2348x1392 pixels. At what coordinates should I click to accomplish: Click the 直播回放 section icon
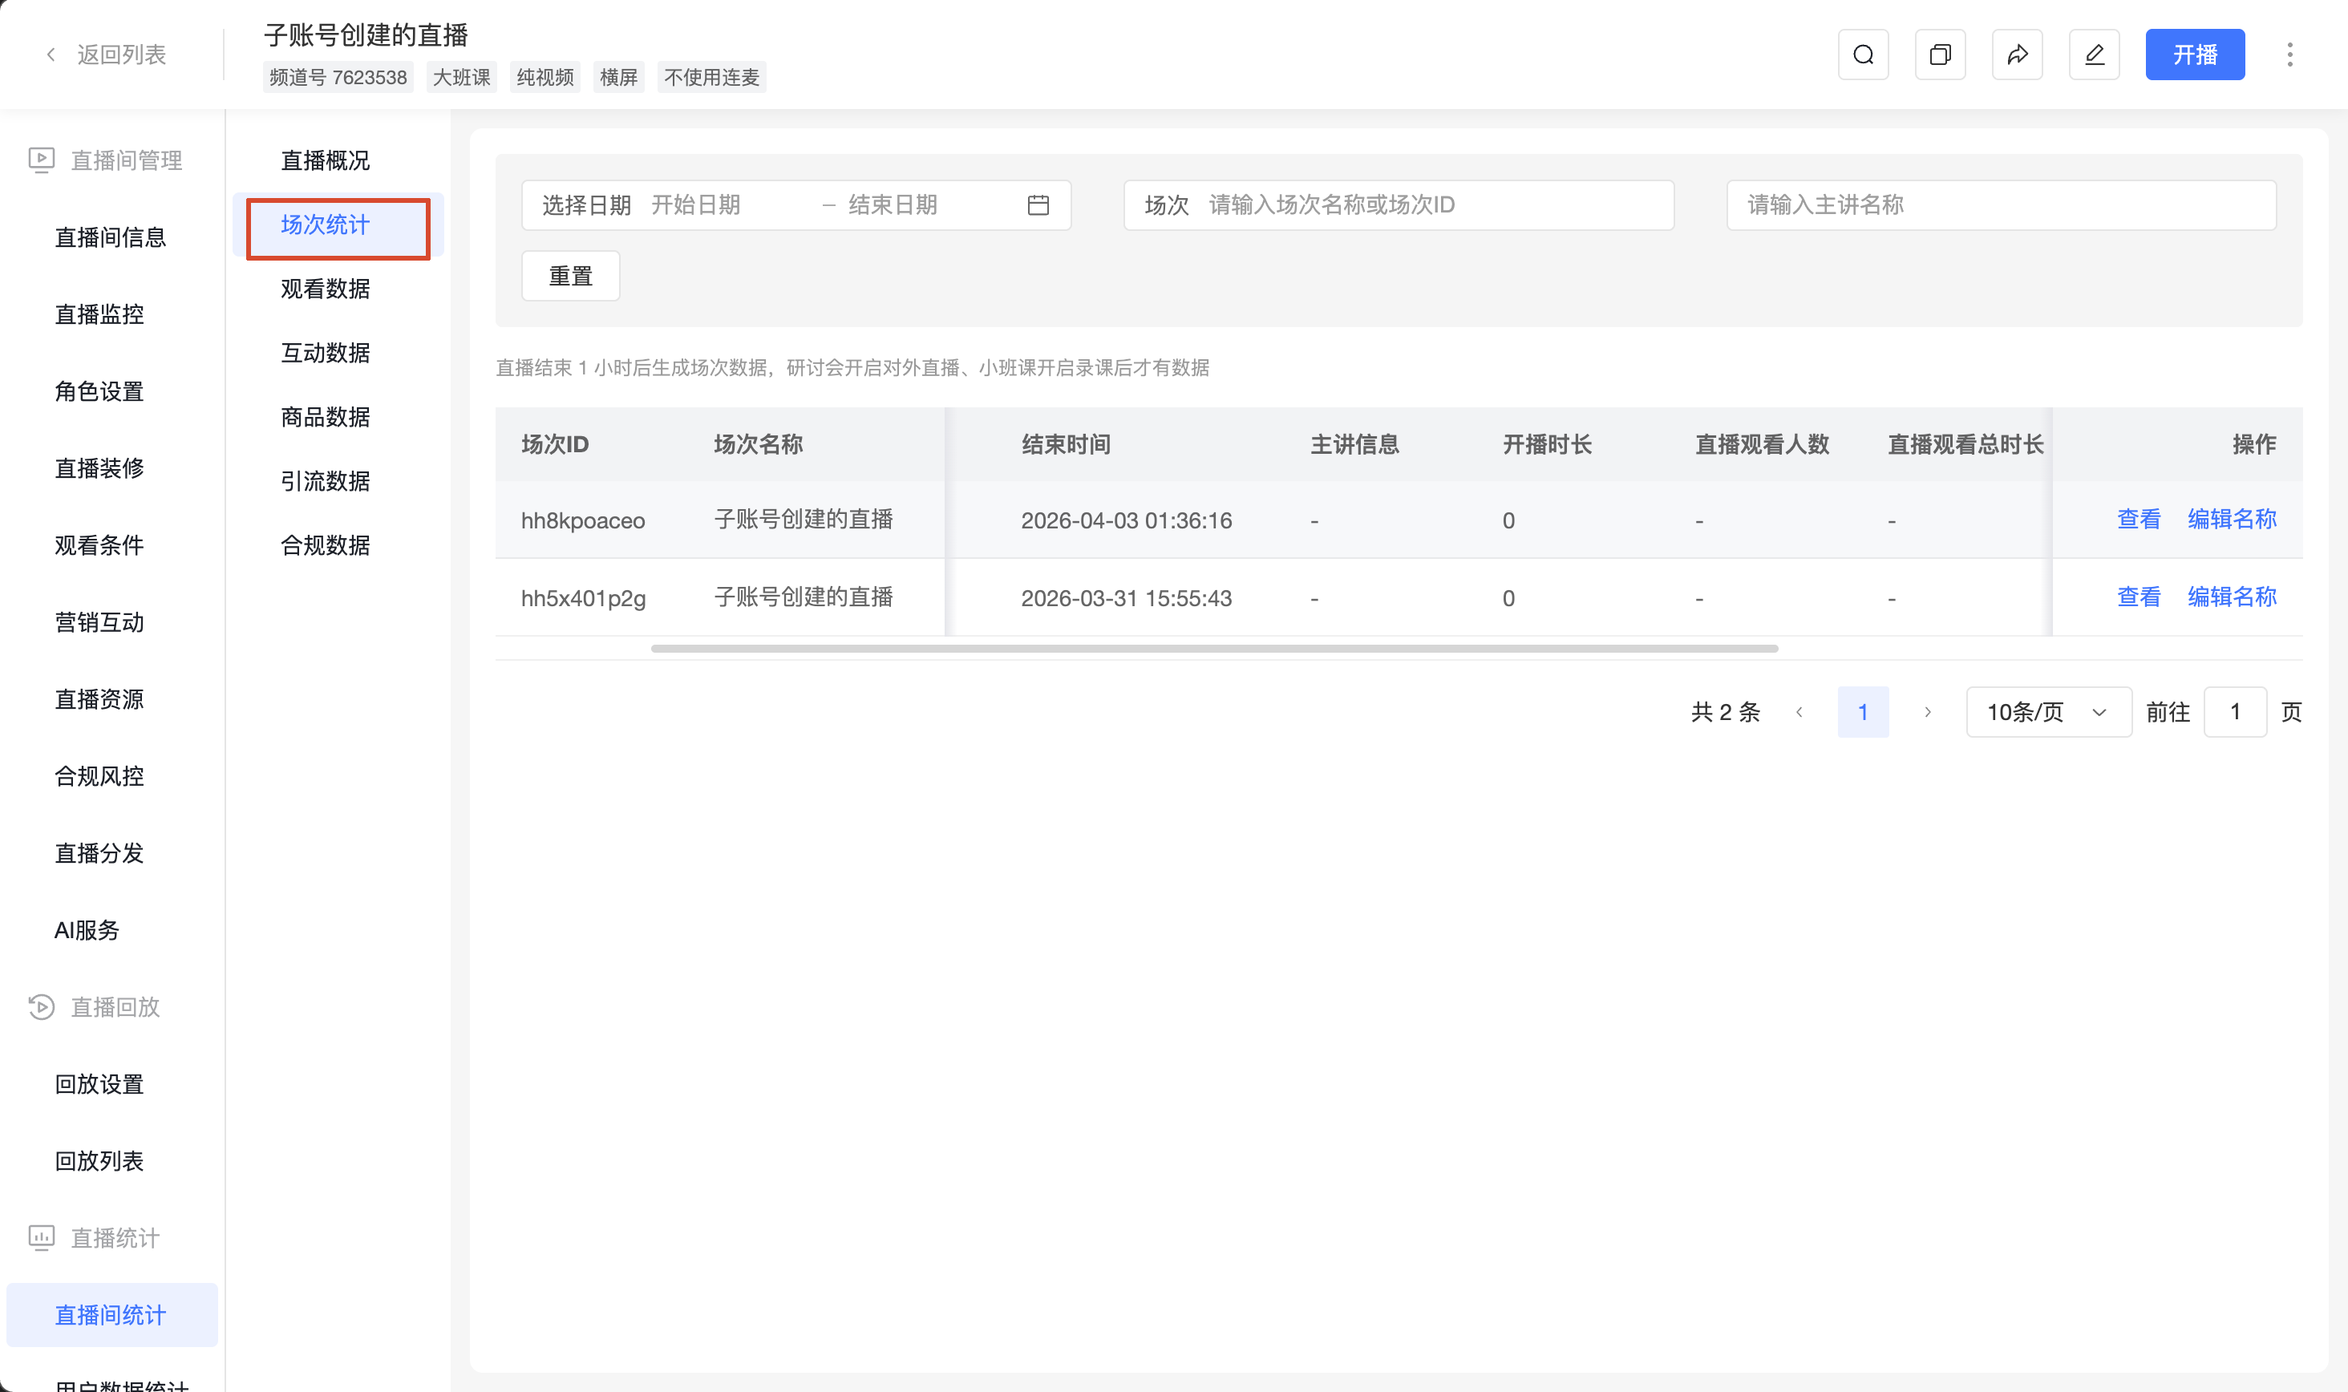[41, 1006]
